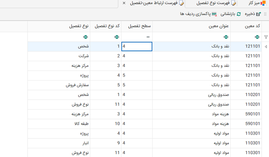Click the current row indicator arrow
Image resolution: width=269 pixels, height=157 pixels.
point(266,47)
